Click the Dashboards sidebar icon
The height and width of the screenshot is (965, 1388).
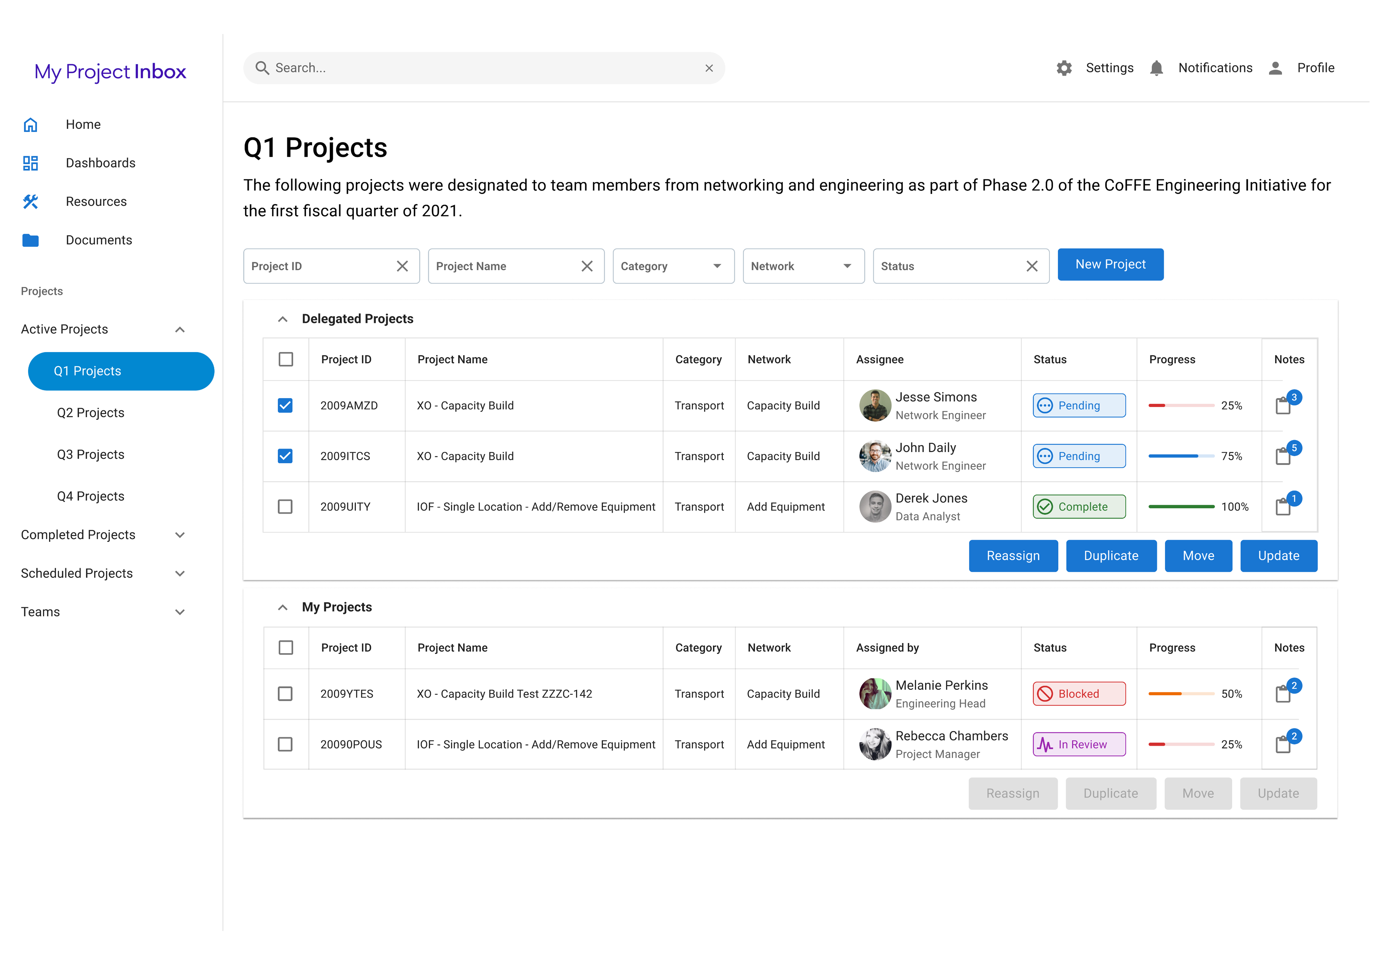click(30, 163)
